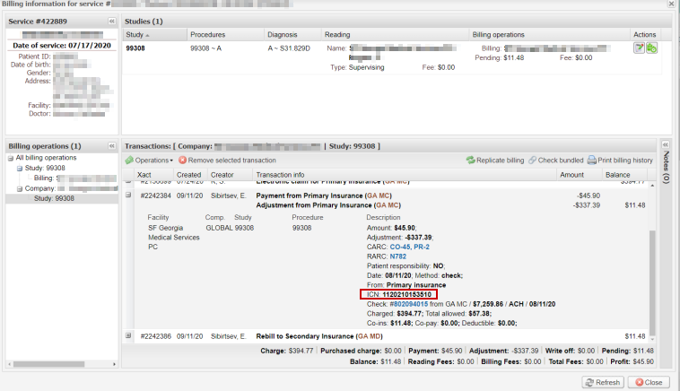Click the edit note icon in Actions column
The image size is (680, 391).
point(640,48)
